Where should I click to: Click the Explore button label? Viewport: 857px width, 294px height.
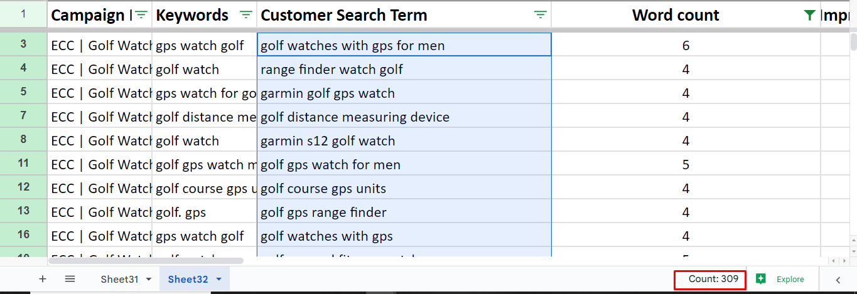790,280
